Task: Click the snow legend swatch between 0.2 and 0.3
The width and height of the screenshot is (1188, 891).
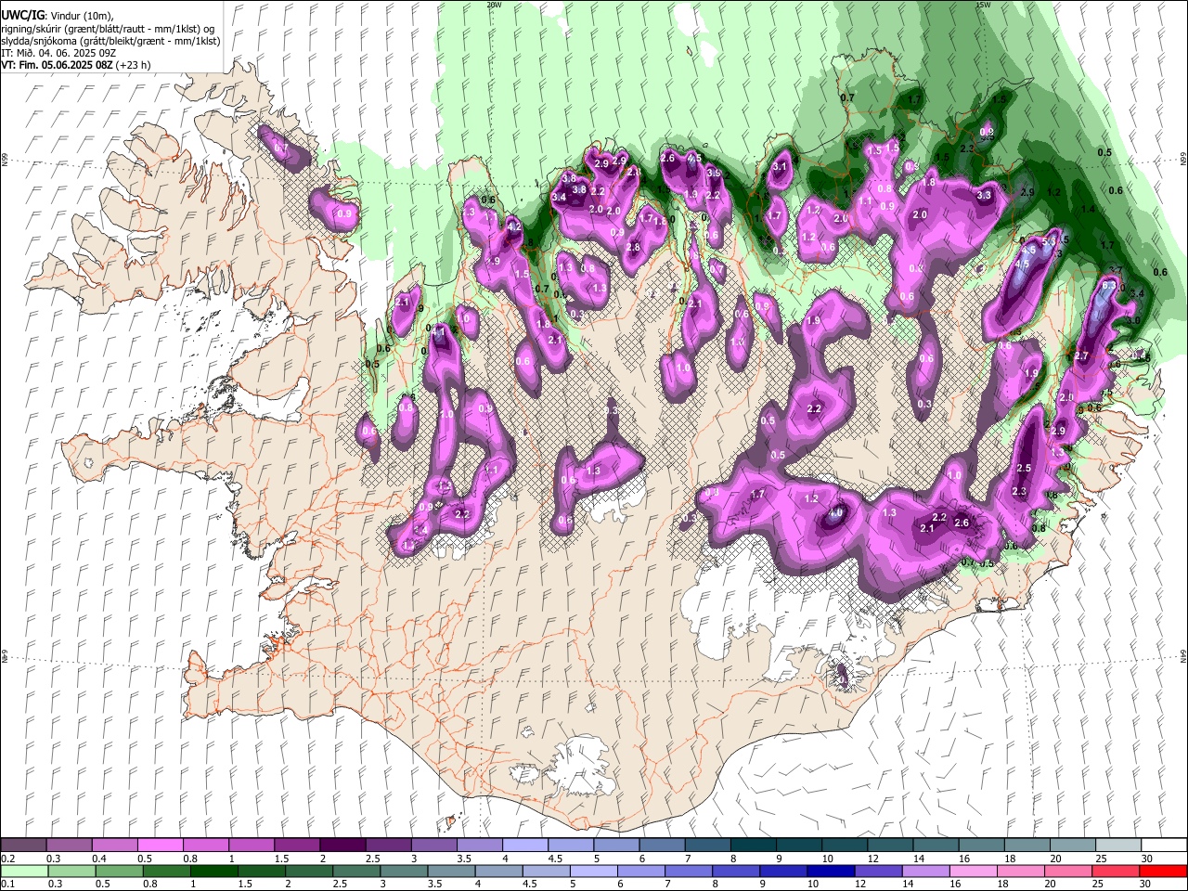Action: (24, 845)
